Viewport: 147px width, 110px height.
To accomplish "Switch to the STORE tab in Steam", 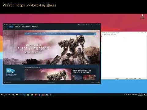I will pos(11,27).
